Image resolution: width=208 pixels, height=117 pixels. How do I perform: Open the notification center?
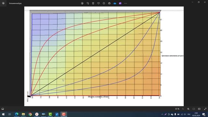(204, 114)
